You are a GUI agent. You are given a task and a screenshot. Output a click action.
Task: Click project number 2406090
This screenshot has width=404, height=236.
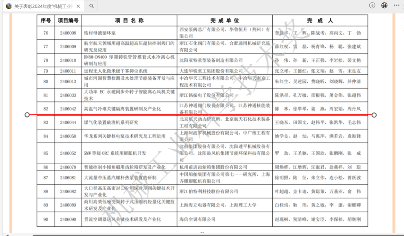tap(68, 219)
